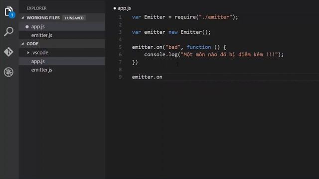Click the var keyword on line 3
The width and height of the screenshot is (319, 179).
(137, 32)
